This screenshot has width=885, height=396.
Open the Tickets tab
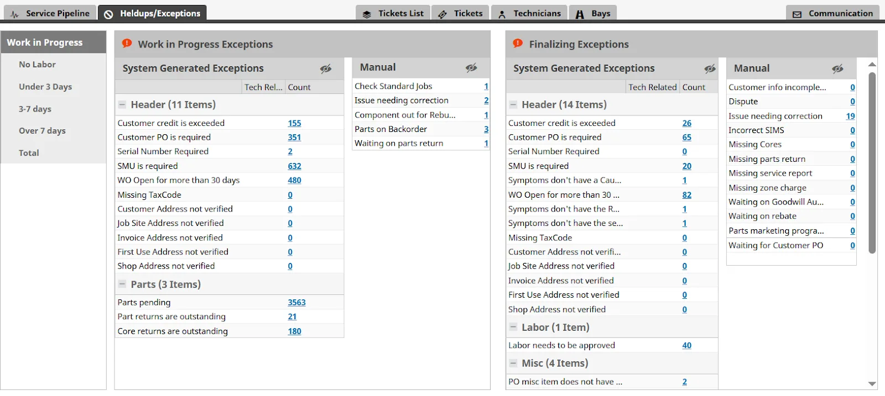461,13
